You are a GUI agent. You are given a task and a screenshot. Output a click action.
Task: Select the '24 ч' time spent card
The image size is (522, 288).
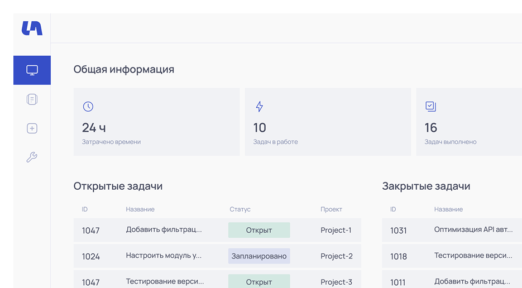coord(156,122)
